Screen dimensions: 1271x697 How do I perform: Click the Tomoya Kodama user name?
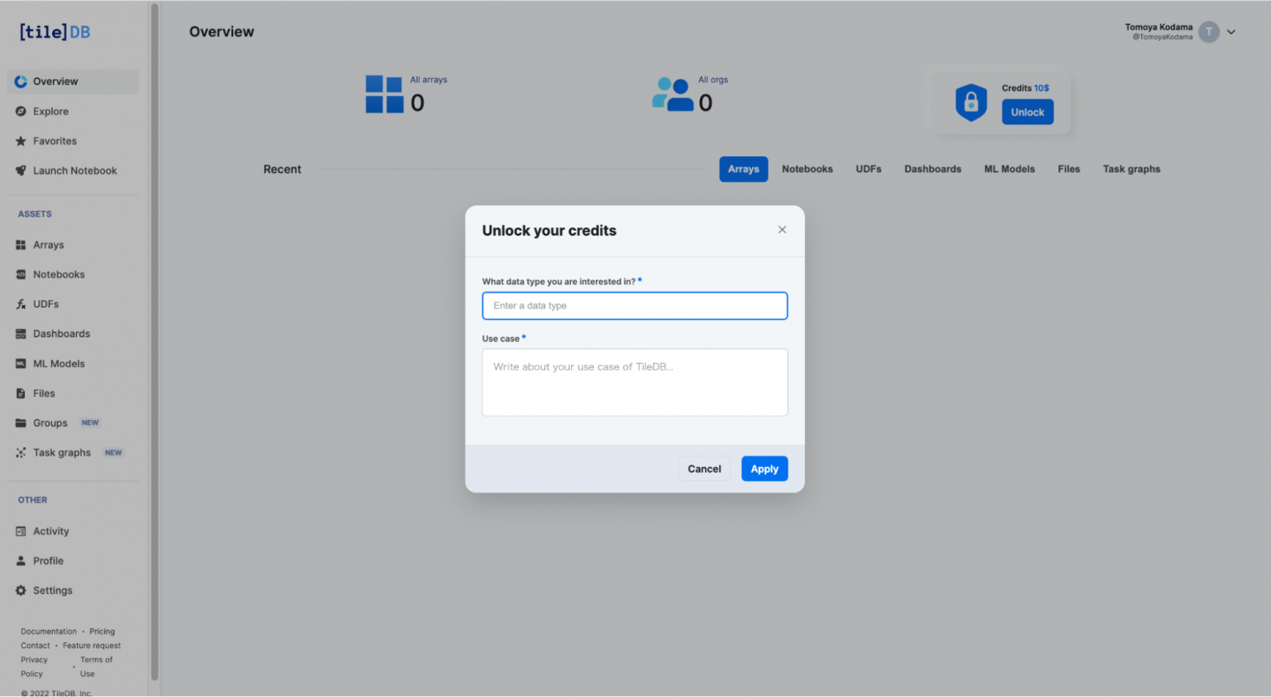[x=1158, y=27]
